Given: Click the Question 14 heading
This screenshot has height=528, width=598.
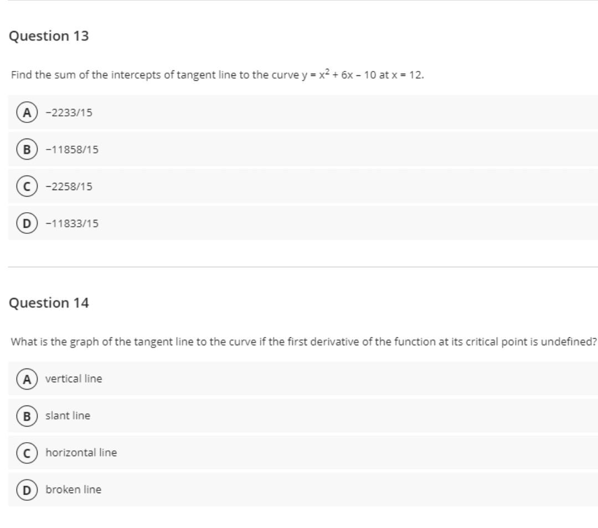Looking at the screenshot, I should pos(48,303).
